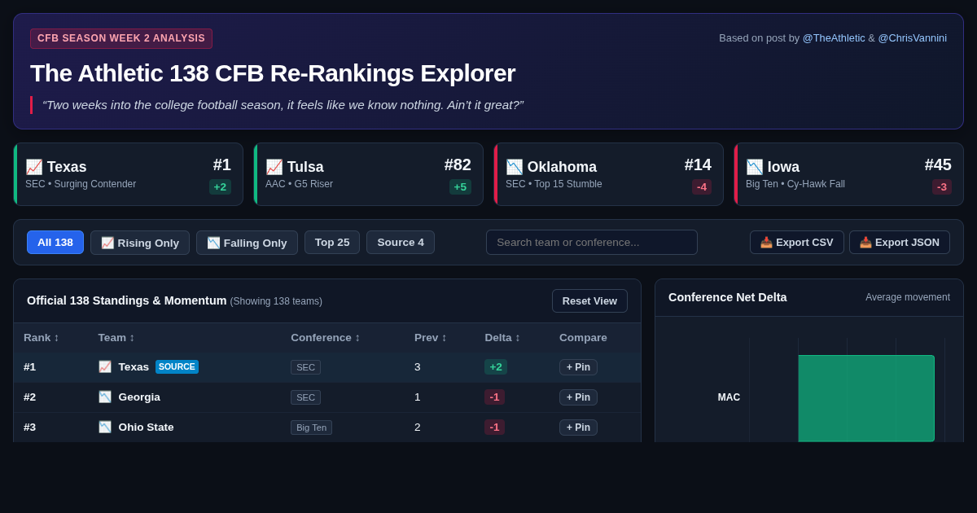Click the -1 delta badge in Georgia row
The height and width of the screenshot is (513, 977).
494,397
